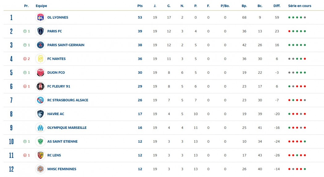Select the OL Lyonnes team name

pyautogui.click(x=58, y=18)
